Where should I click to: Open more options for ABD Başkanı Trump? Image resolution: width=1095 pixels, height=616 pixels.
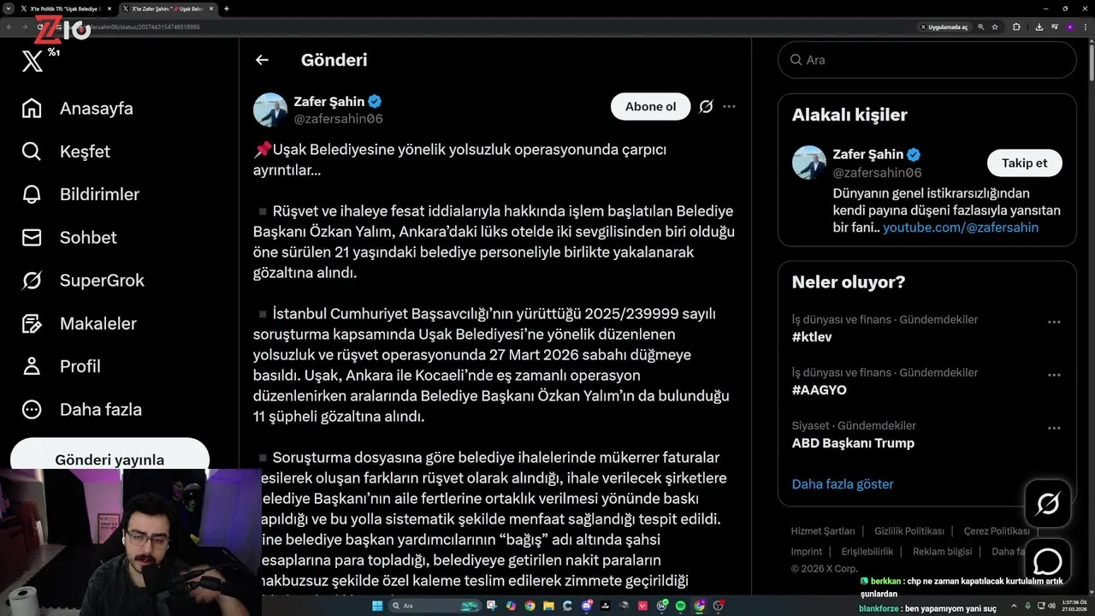point(1054,429)
